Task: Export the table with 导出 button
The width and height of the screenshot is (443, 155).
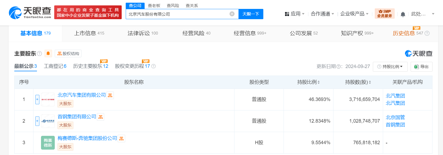Action: tap(421, 67)
